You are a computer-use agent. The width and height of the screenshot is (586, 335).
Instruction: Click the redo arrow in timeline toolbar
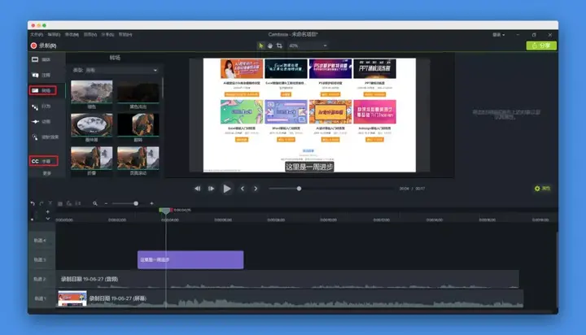click(42, 203)
